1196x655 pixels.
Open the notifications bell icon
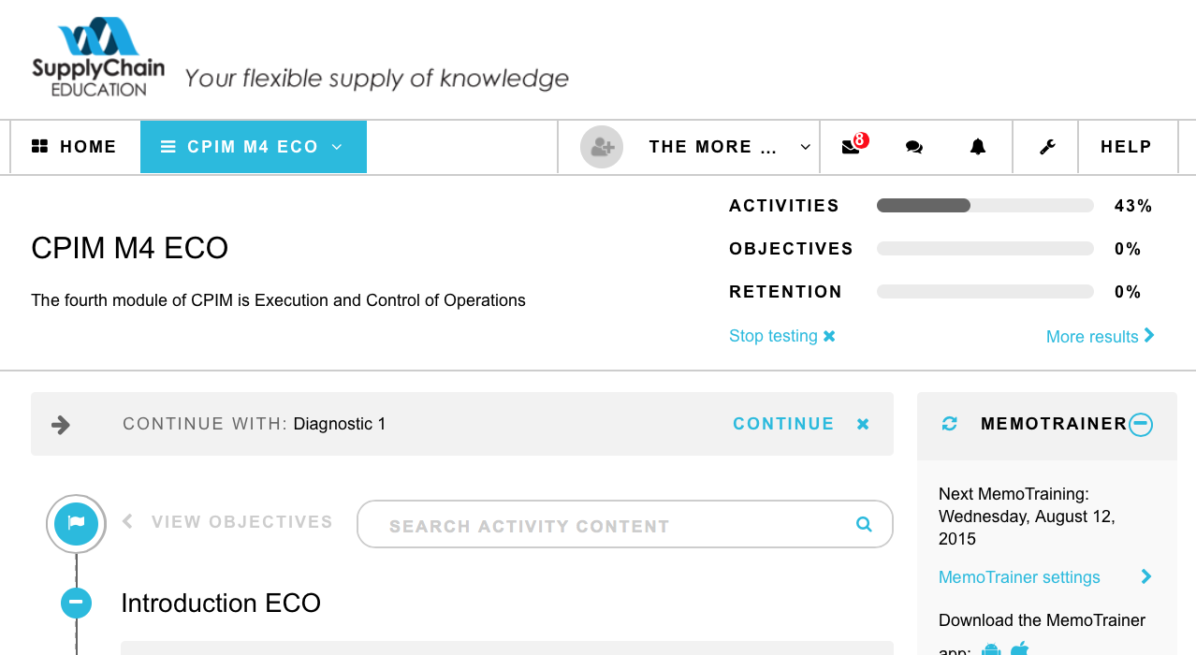click(978, 147)
